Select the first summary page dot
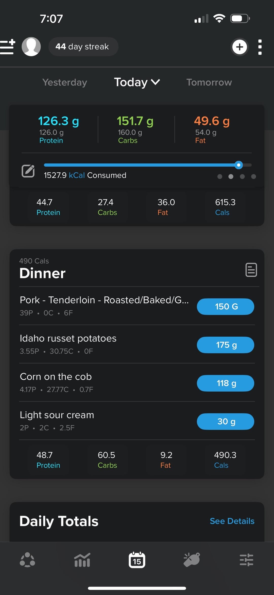The image size is (274, 595). (220, 176)
